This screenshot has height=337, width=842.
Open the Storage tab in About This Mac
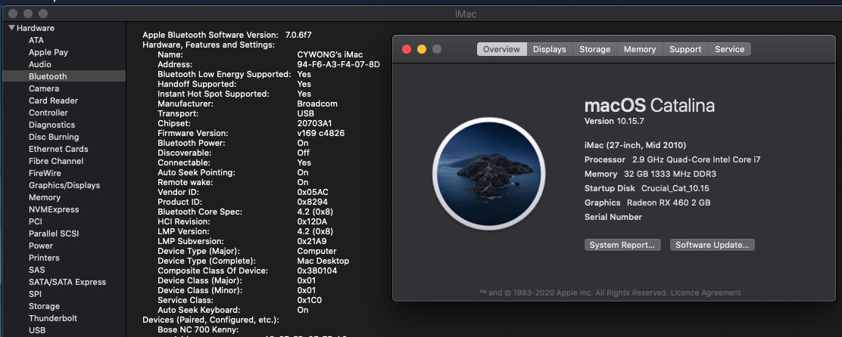click(595, 49)
